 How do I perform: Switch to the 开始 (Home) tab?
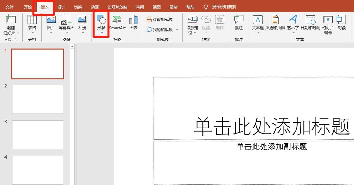point(28,7)
